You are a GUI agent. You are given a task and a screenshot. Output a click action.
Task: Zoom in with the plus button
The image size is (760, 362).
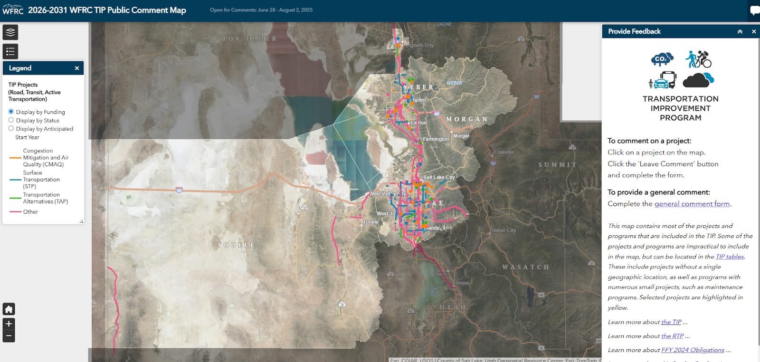9,324
